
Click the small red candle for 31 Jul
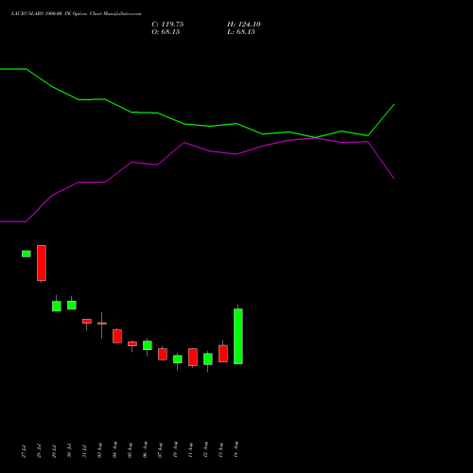coord(87,322)
